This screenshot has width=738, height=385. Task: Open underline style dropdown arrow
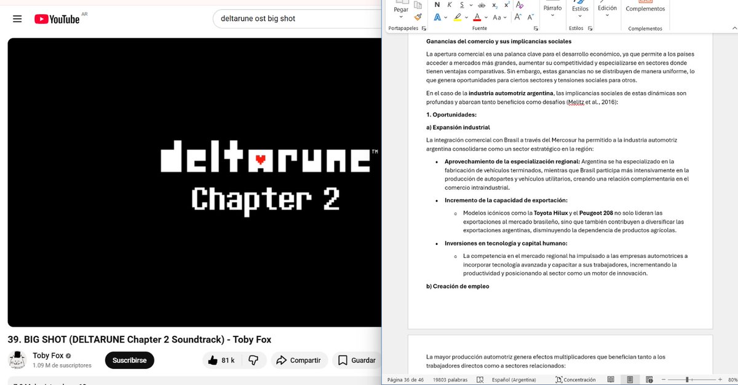(x=470, y=5)
